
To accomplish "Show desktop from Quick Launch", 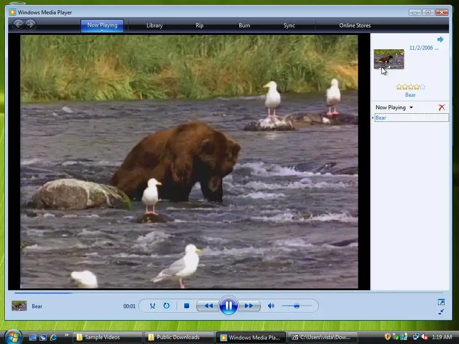I will (x=32, y=337).
